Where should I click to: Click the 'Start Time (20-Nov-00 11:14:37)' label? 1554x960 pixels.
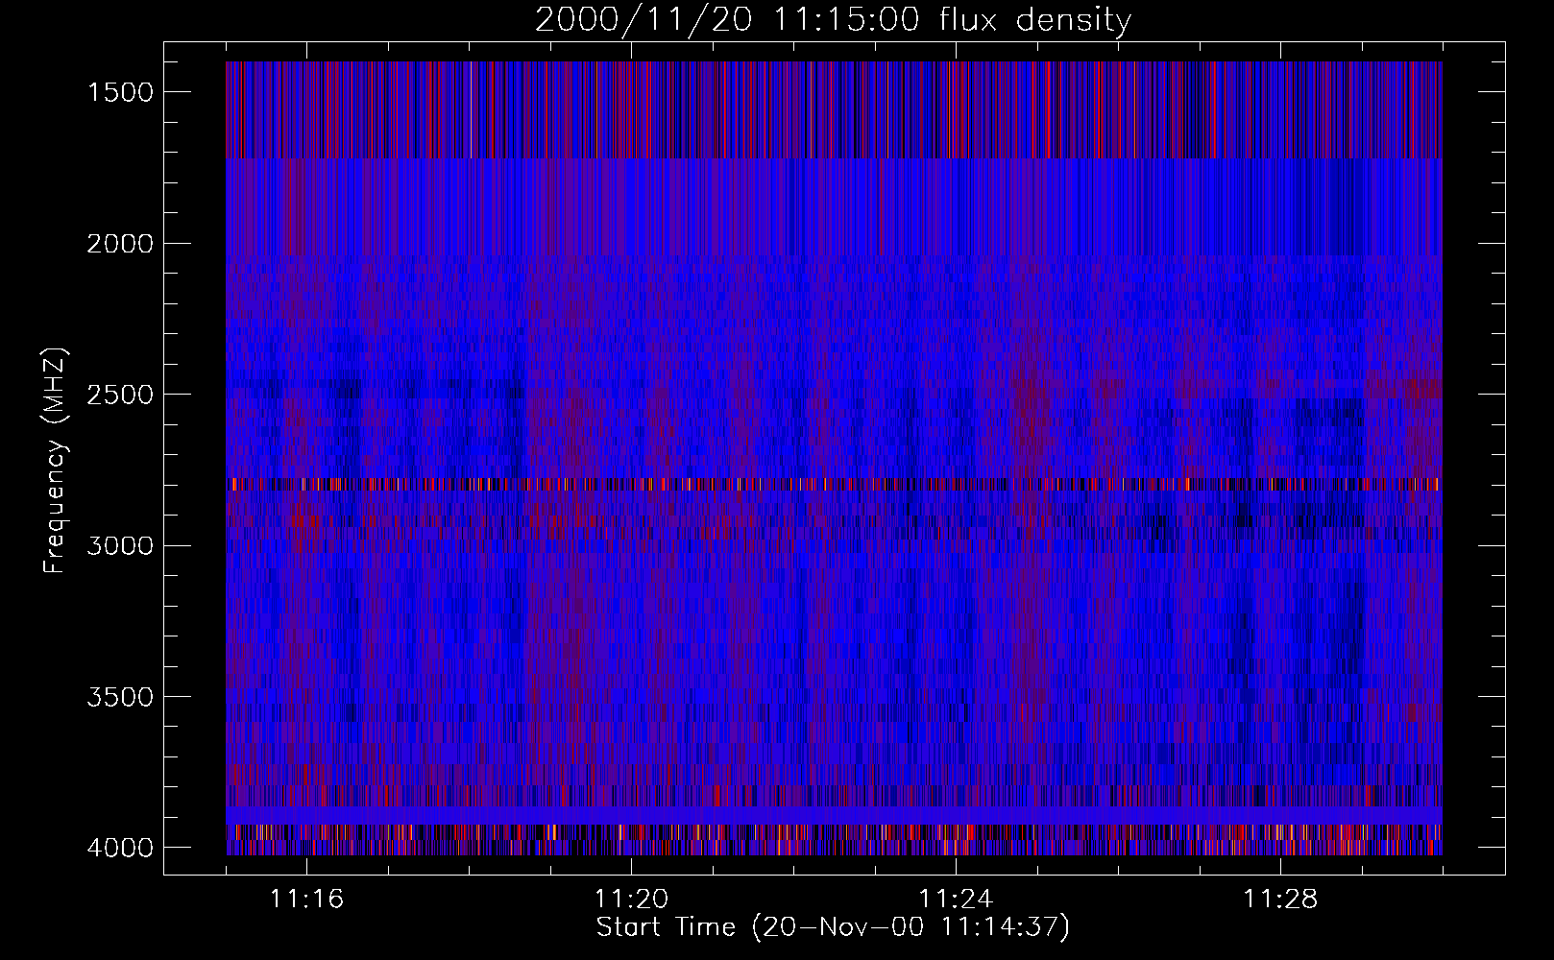point(833,927)
